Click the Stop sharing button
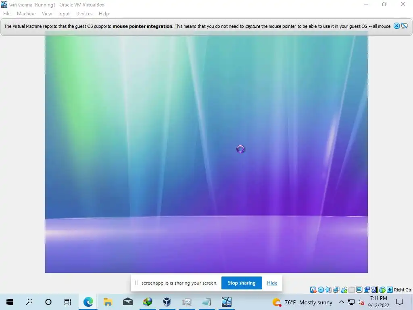 pos(242,283)
